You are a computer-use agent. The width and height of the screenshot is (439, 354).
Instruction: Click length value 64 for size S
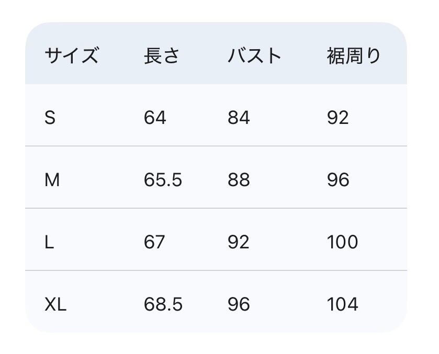[x=155, y=118]
